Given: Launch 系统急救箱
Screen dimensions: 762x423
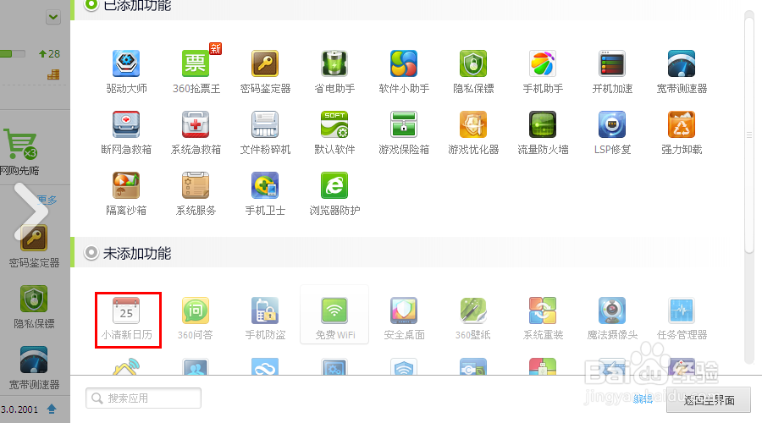Looking at the screenshot, I should tap(196, 133).
